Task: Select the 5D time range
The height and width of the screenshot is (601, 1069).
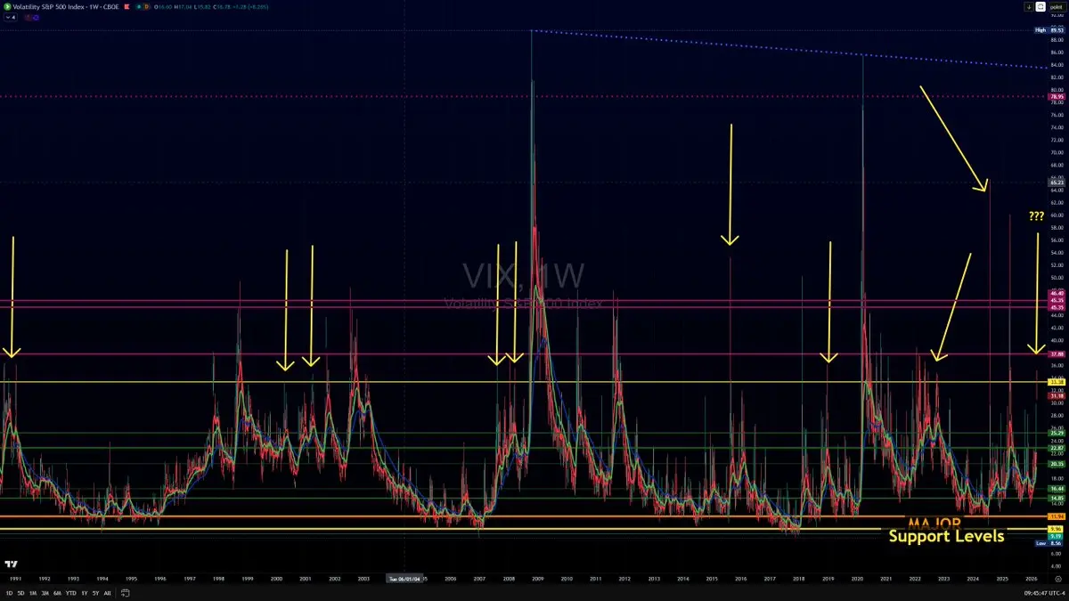Action: pyautogui.click(x=20, y=593)
